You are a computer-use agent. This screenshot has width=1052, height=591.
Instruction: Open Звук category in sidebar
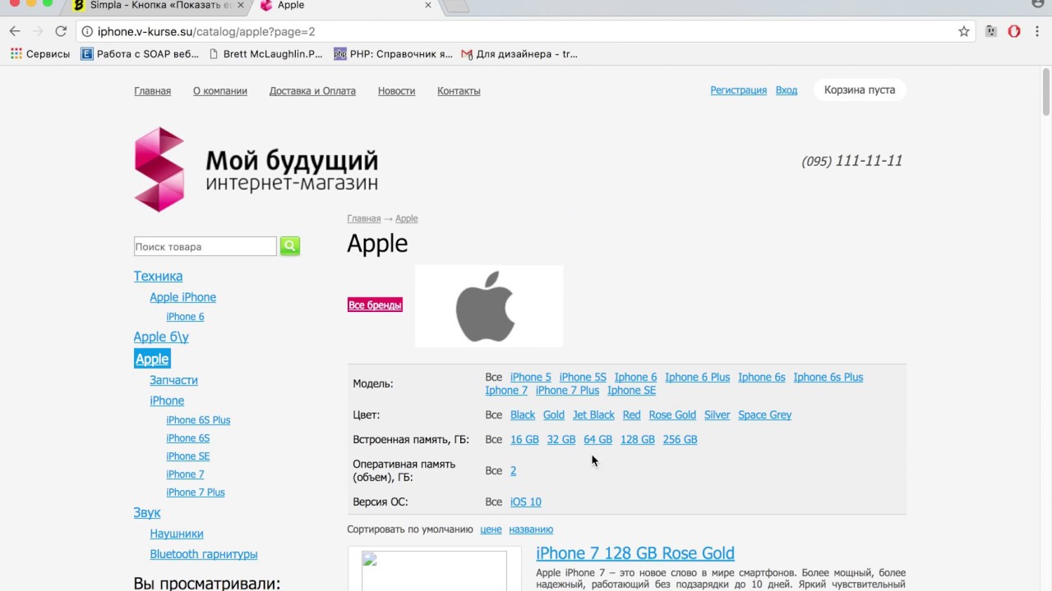pos(147,513)
